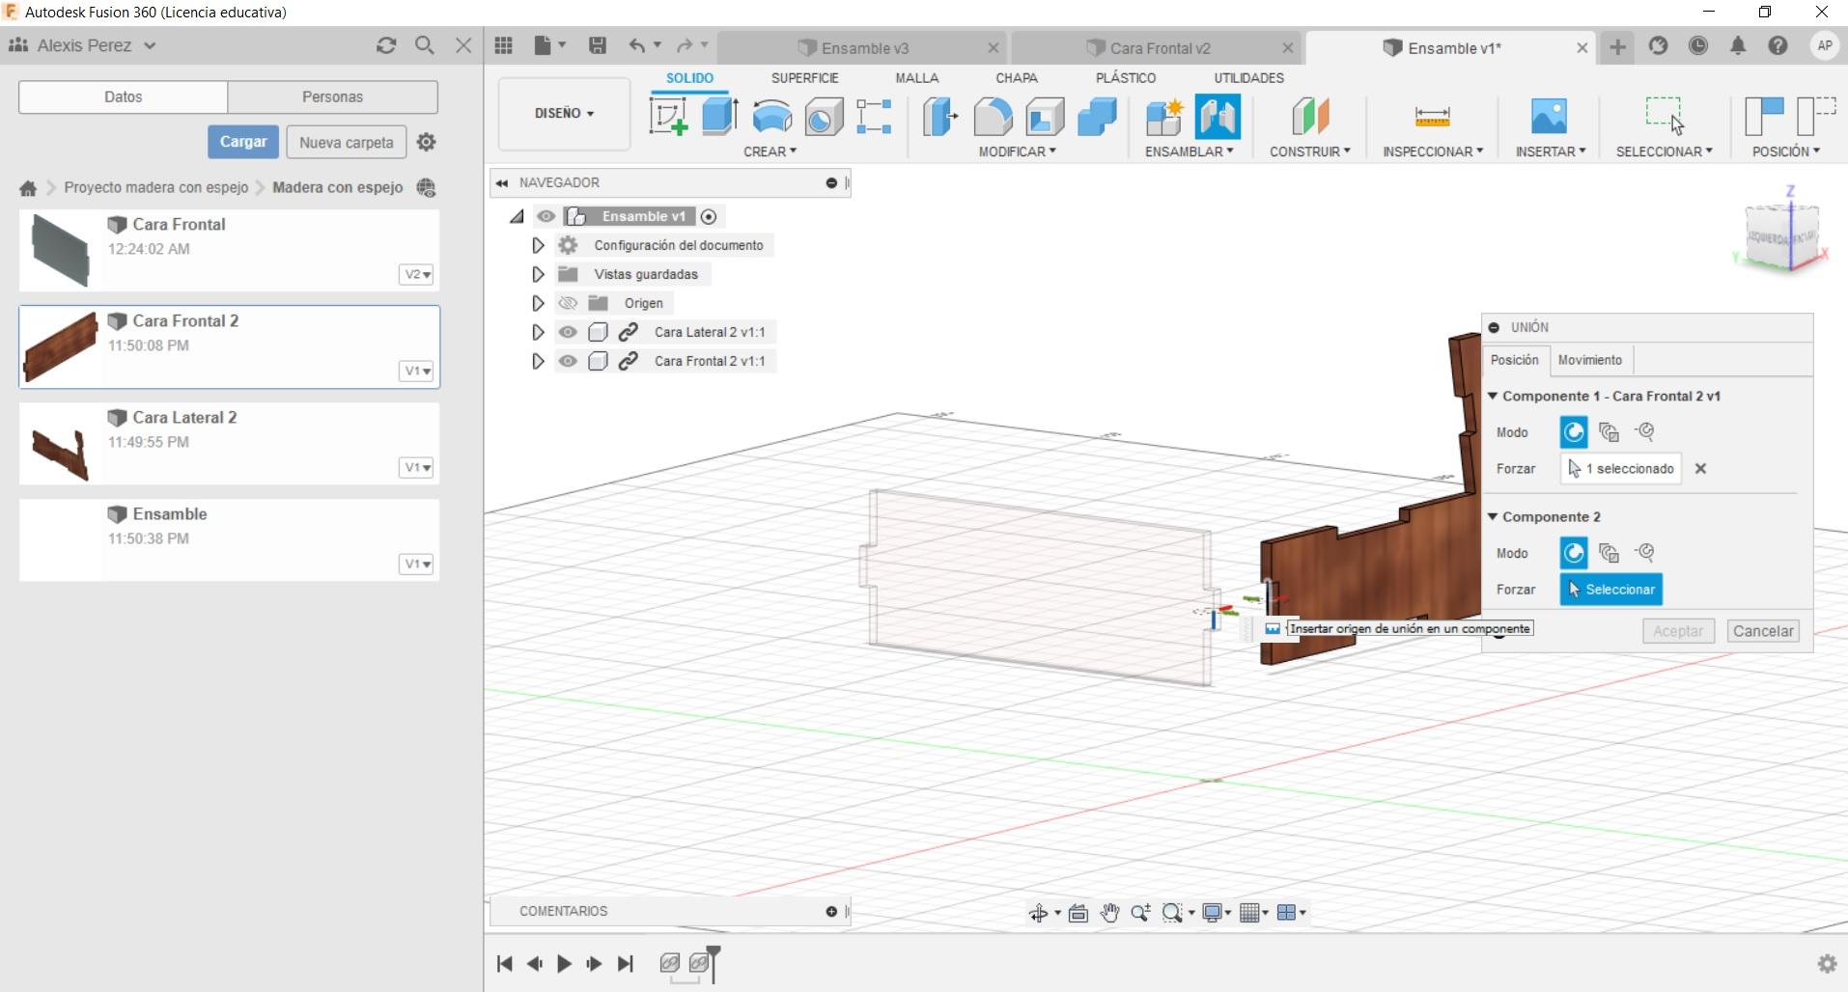
Task: Expand the Vistas guardadas tree node
Action: pos(538,274)
